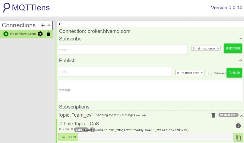Expand the JSON message view
The image size is (244, 143).
64,137
